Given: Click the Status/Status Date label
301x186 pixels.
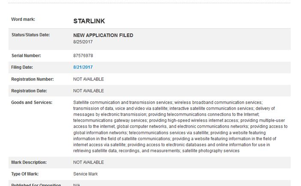Looking at the screenshot, I should pyautogui.click(x=30, y=35).
